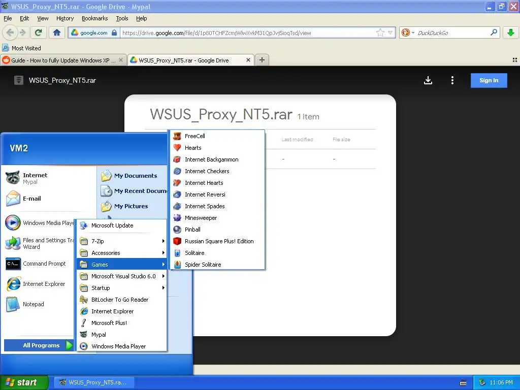The image size is (520, 390).
Task: Launch Hearts from the Games menu
Action: 217,148
